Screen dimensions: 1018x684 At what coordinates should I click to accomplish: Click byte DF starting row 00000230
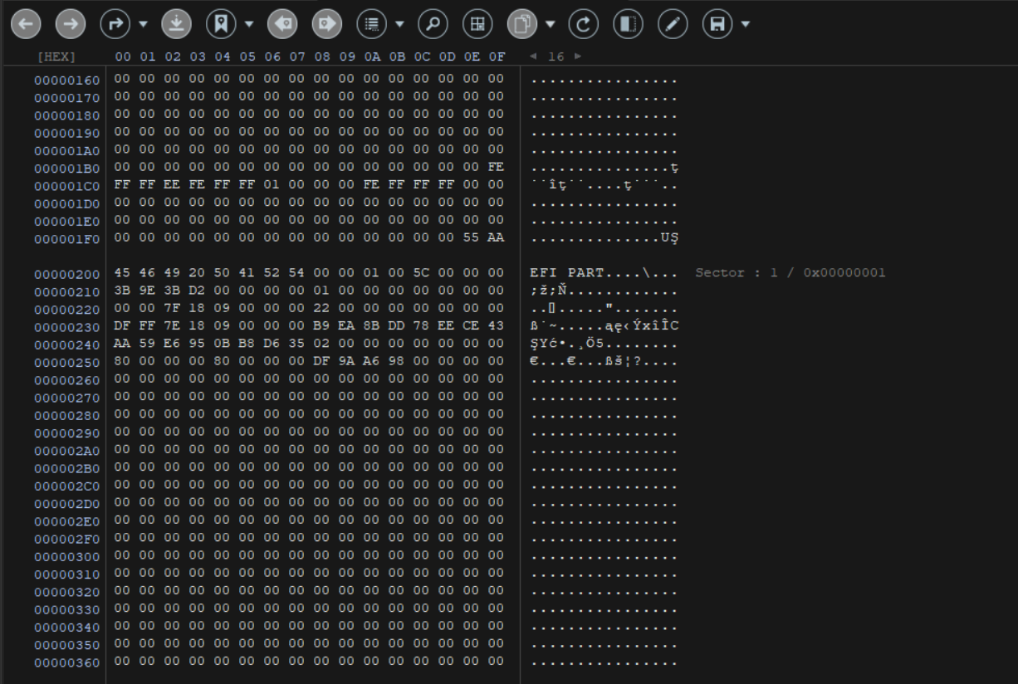coord(122,326)
